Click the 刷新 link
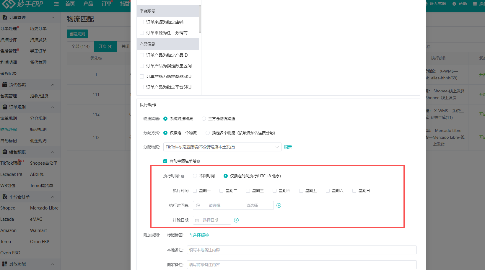This screenshot has width=485, height=270. point(288,147)
